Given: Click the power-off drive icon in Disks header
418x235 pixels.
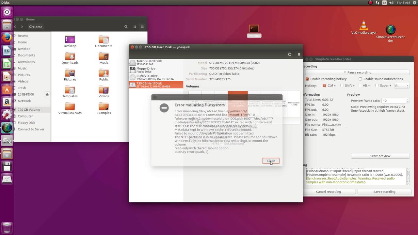Looking at the screenshot, I should 289,55.
